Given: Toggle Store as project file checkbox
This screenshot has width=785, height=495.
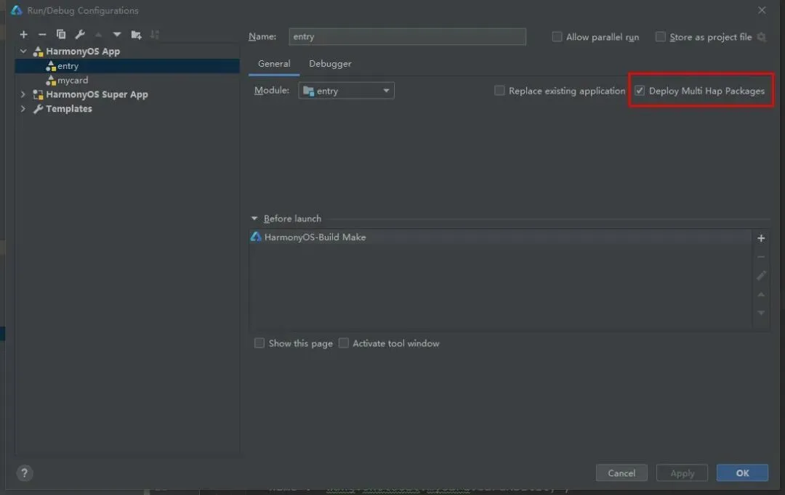Looking at the screenshot, I should tap(660, 37).
